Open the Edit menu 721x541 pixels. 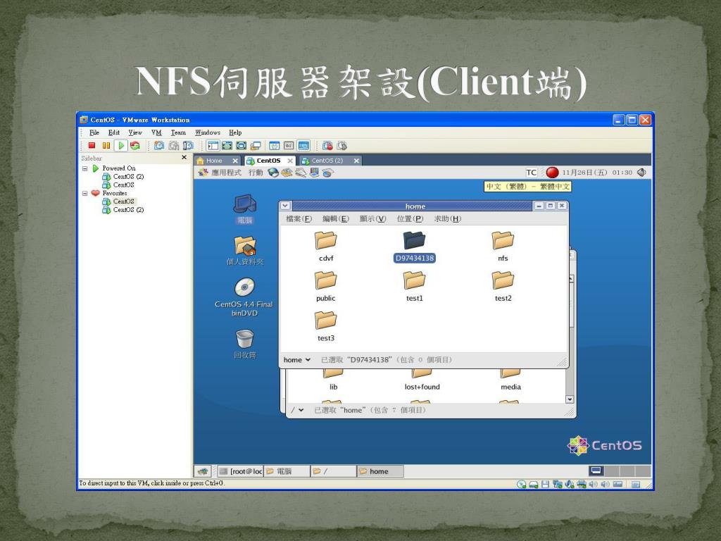click(113, 132)
